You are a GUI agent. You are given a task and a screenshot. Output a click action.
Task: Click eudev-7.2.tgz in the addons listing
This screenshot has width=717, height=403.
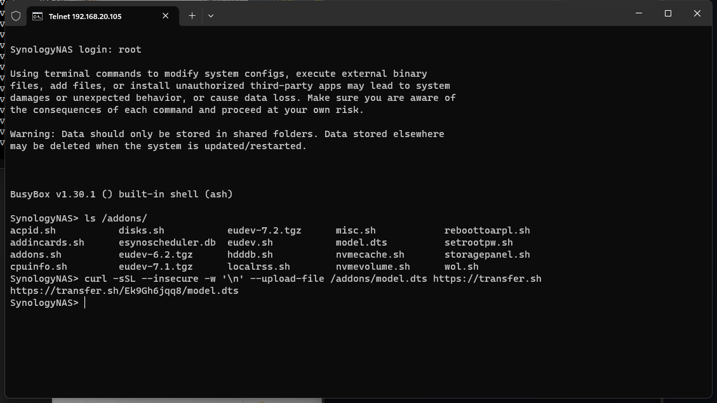(264, 230)
